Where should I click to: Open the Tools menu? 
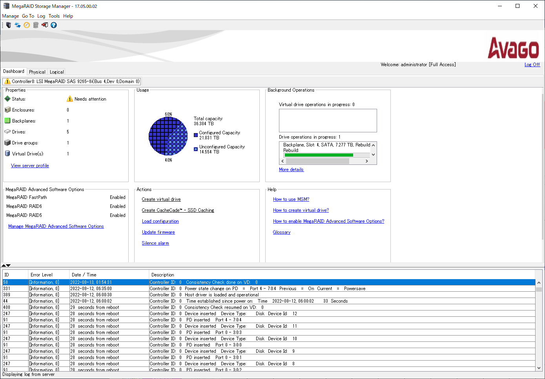tap(54, 16)
